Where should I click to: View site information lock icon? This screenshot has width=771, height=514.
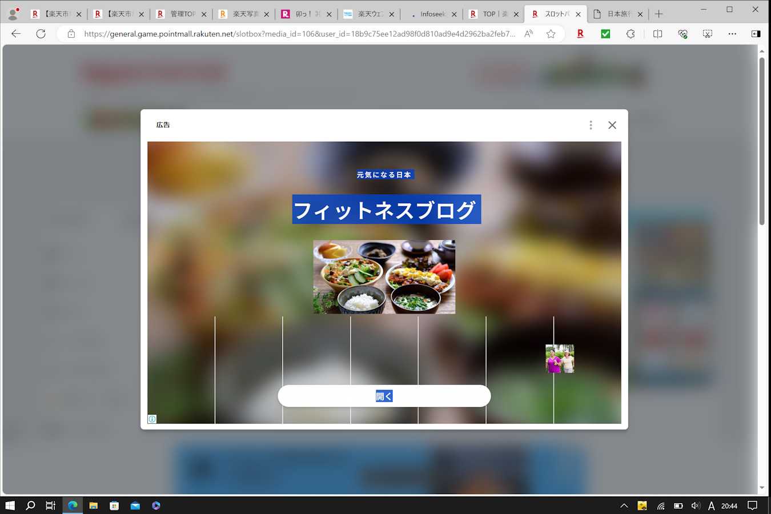click(71, 34)
